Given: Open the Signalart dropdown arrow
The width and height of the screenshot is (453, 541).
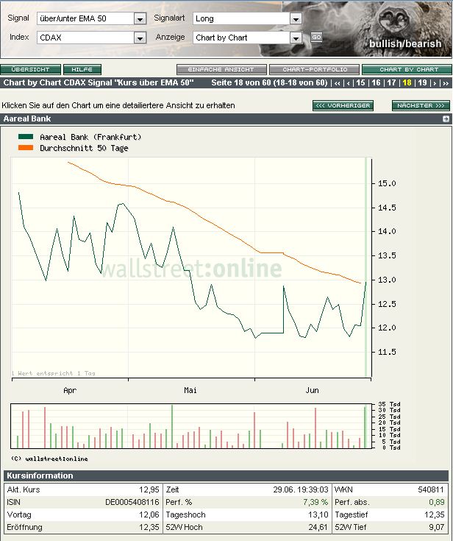Looking at the screenshot, I should (x=296, y=19).
